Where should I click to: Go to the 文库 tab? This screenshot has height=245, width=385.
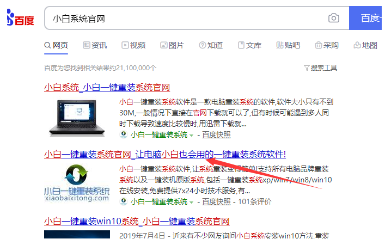tap(249, 45)
